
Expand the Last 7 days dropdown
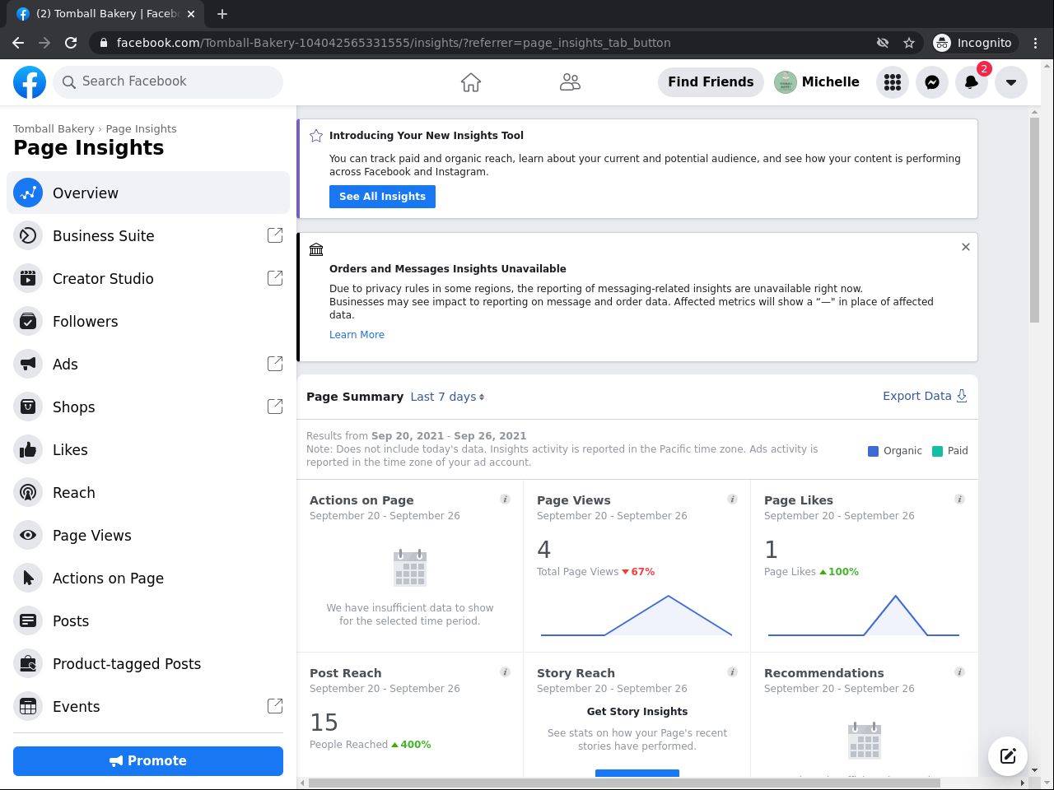[447, 397]
